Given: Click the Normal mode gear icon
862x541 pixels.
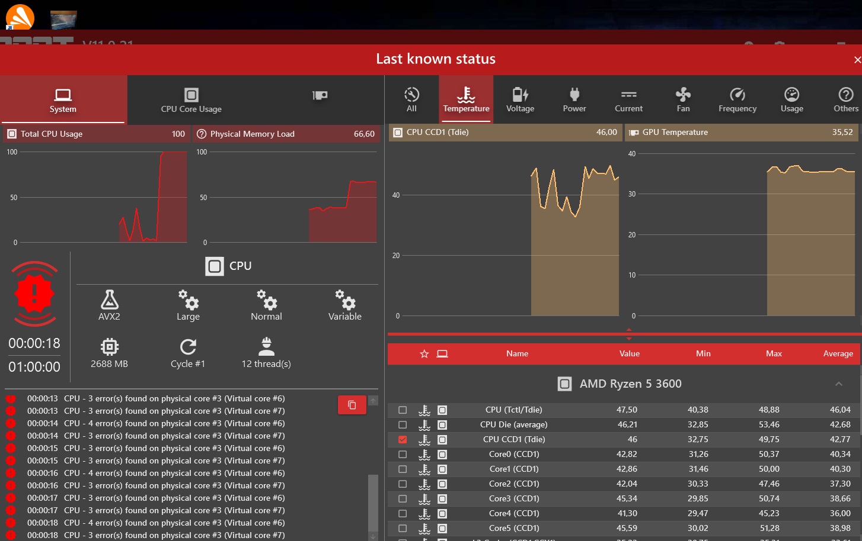Looking at the screenshot, I should (266, 300).
